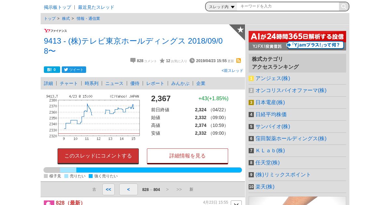Open the 掲示板トップ link
Image resolution: width=390 pixels, height=205 pixels.
pyautogui.click(x=58, y=7)
